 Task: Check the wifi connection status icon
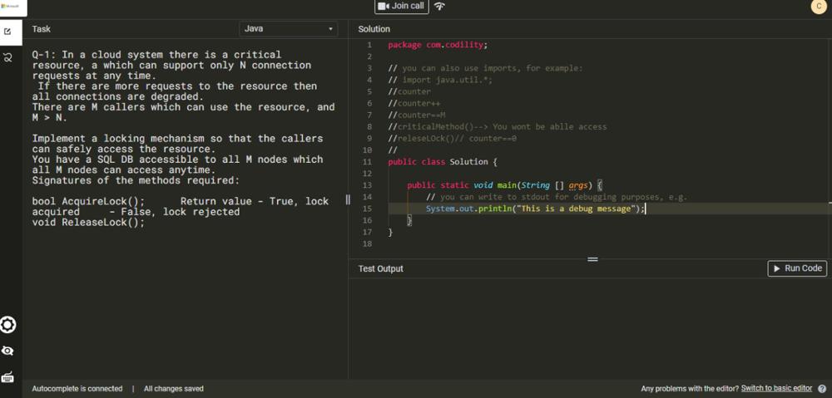point(439,7)
